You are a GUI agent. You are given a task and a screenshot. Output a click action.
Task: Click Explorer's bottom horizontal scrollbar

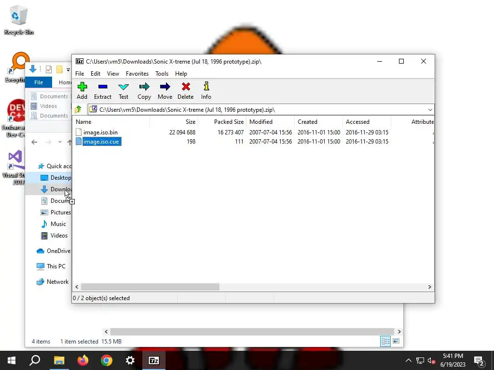252,331
